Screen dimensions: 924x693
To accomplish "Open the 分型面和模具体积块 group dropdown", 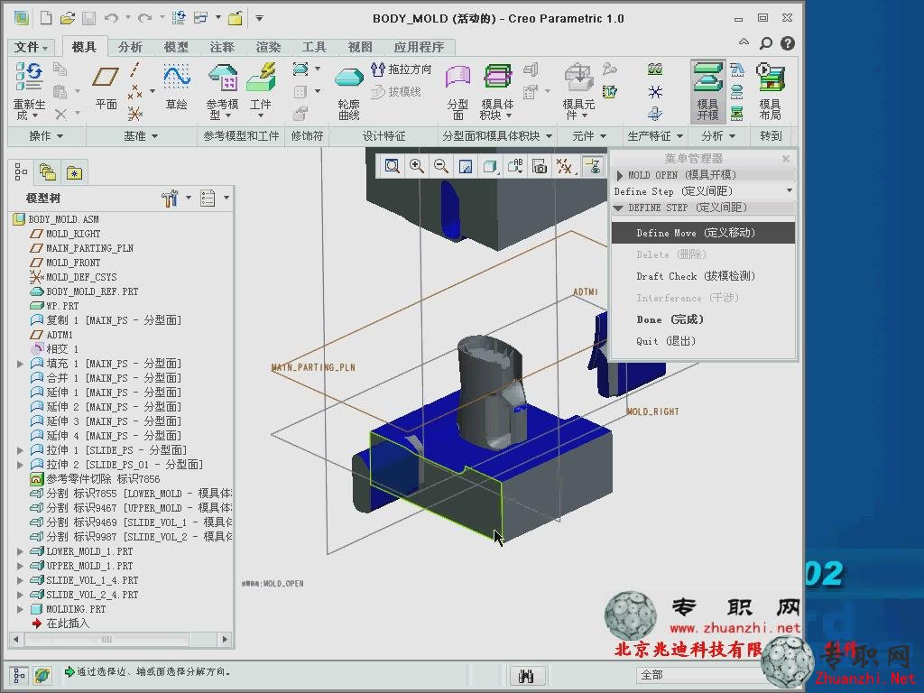I will click(497, 136).
